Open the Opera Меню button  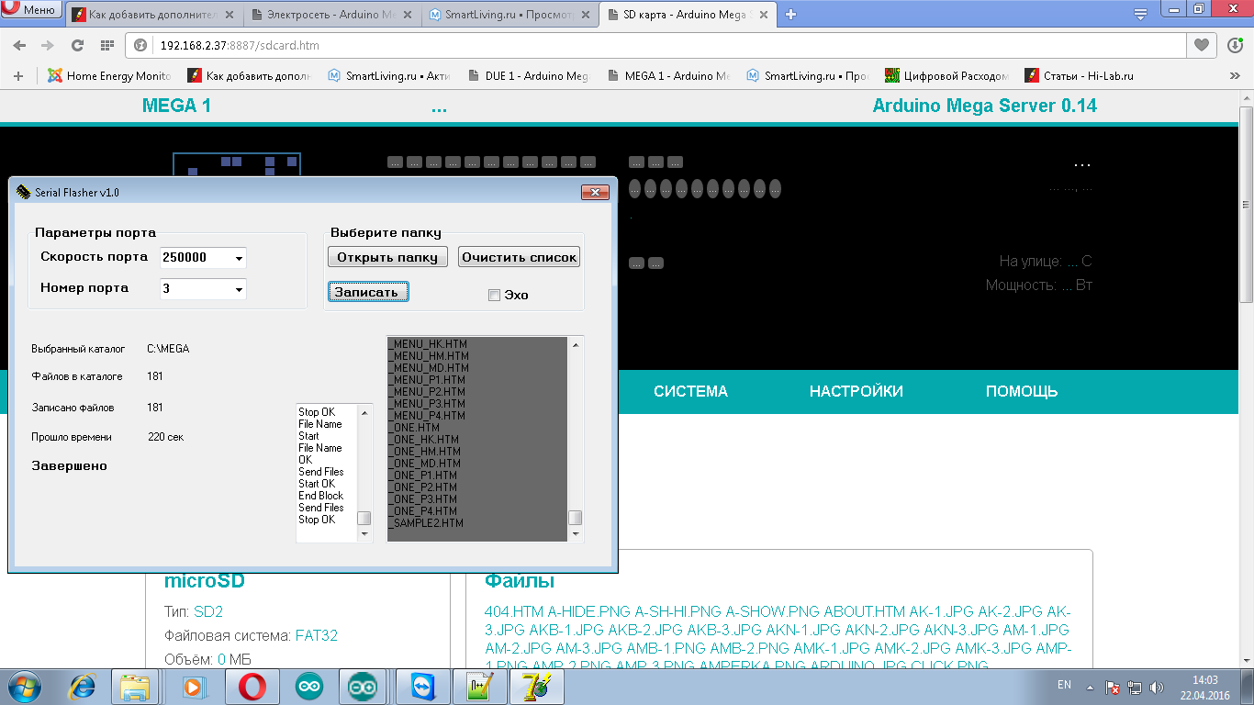[x=30, y=11]
